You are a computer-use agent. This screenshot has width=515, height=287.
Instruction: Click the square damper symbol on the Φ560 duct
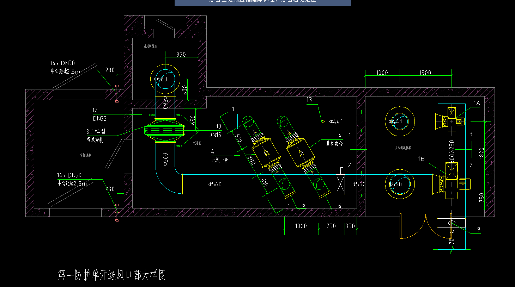coord(340,184)
